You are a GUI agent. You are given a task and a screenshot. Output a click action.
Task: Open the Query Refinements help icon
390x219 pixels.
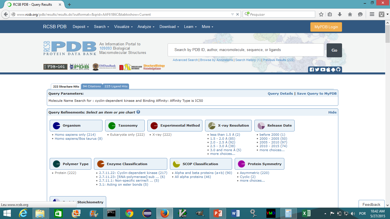138,112
